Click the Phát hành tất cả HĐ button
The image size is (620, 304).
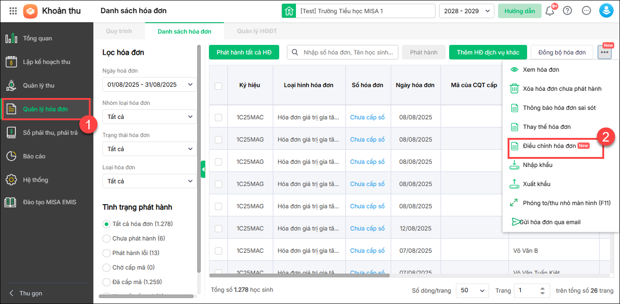(x=244, y=53)
